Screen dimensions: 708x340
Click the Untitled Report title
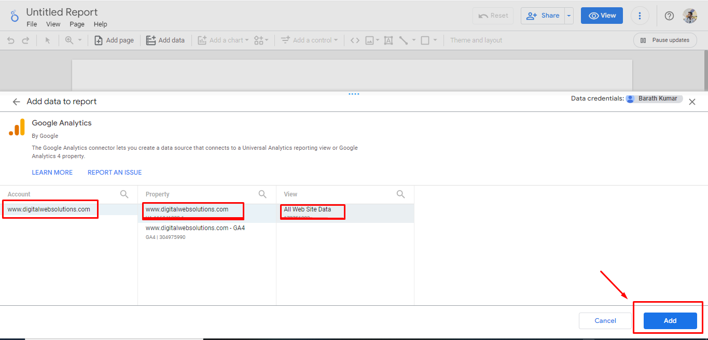pos(62,12)
